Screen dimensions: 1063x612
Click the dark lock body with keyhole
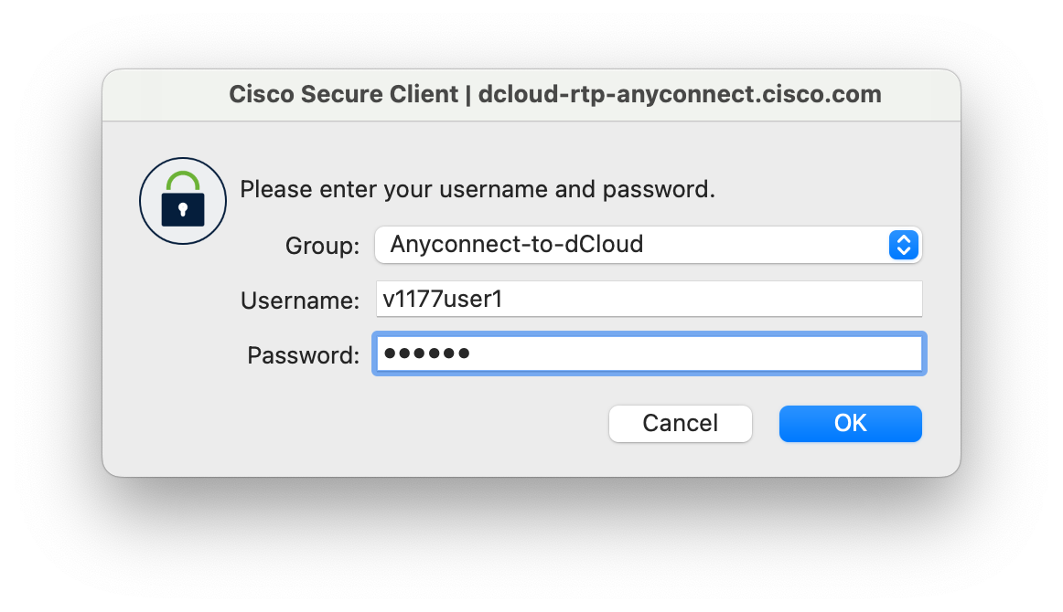pyautogui.click(x=183, y=208)
